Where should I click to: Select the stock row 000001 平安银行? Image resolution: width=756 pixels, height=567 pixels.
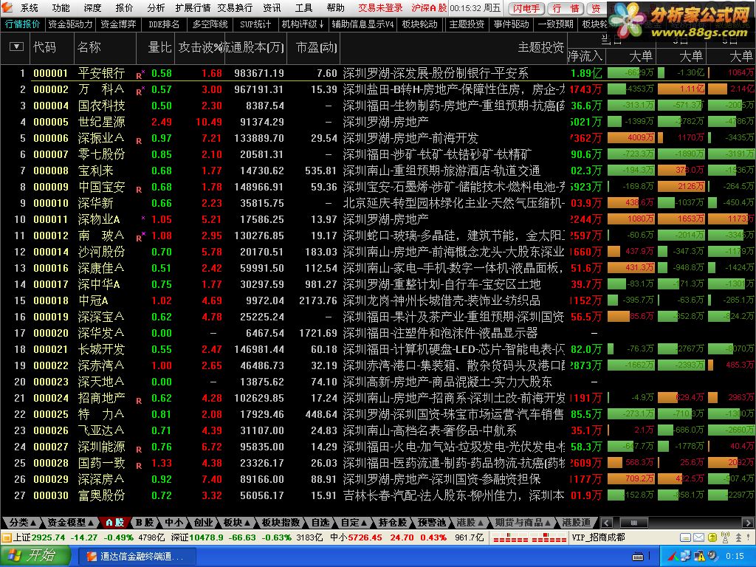click(x=378, y=73)
